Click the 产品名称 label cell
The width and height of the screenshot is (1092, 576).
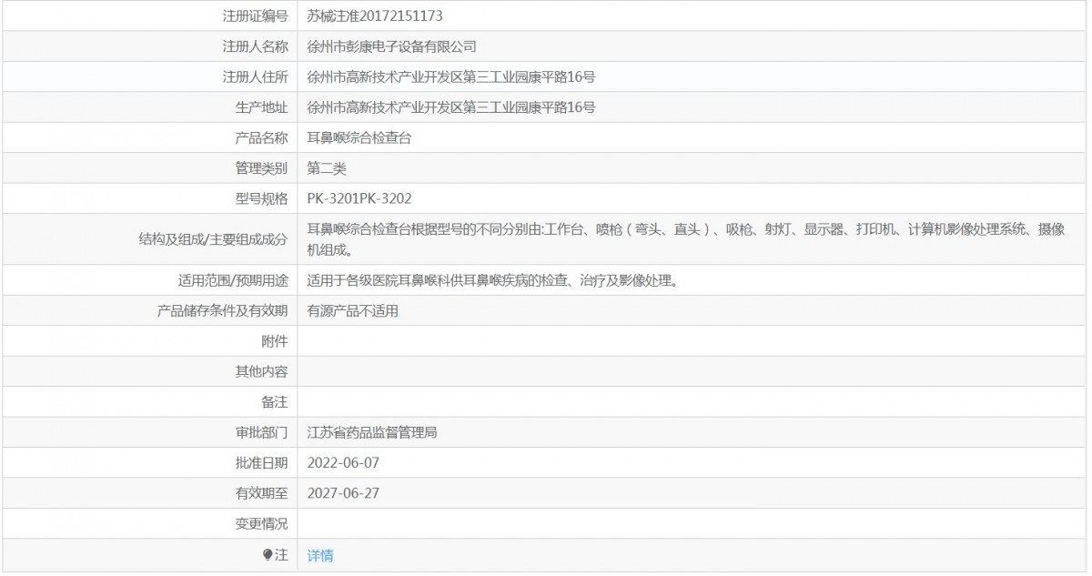point(149,138)
